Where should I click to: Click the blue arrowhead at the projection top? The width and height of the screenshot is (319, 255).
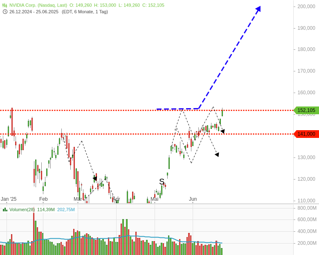[258, 9]
